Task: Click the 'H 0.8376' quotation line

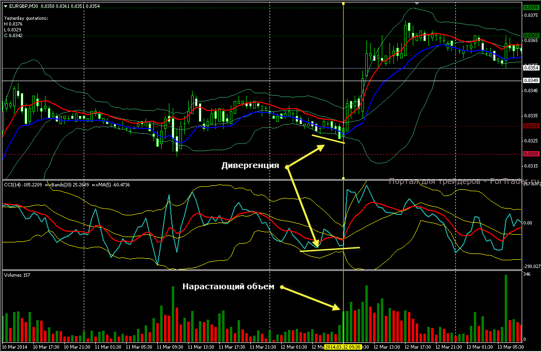Action: [13, 24]
